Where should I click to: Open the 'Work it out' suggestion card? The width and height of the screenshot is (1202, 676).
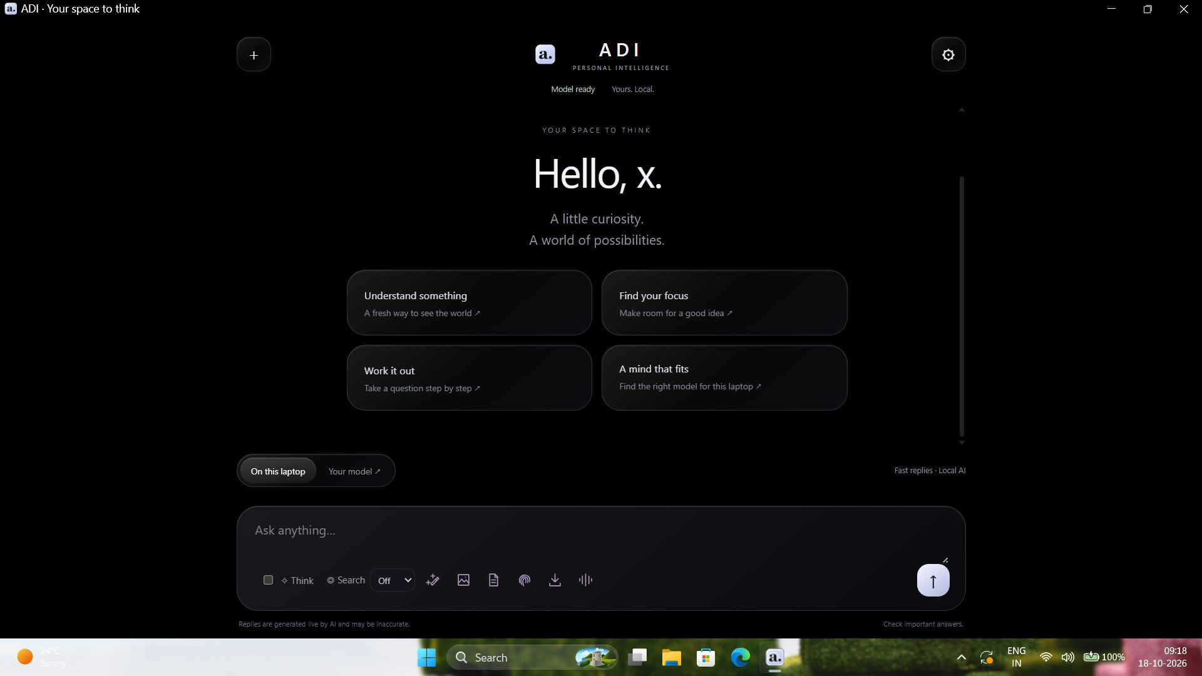pyautogui.click(x=470, y=378)
